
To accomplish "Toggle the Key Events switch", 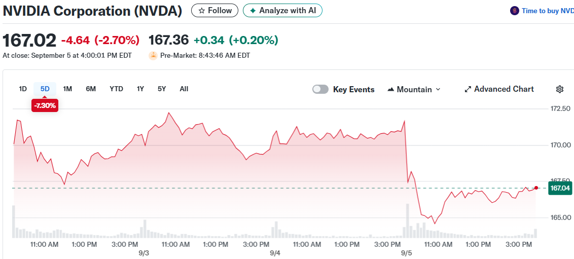I will point(320,89).
